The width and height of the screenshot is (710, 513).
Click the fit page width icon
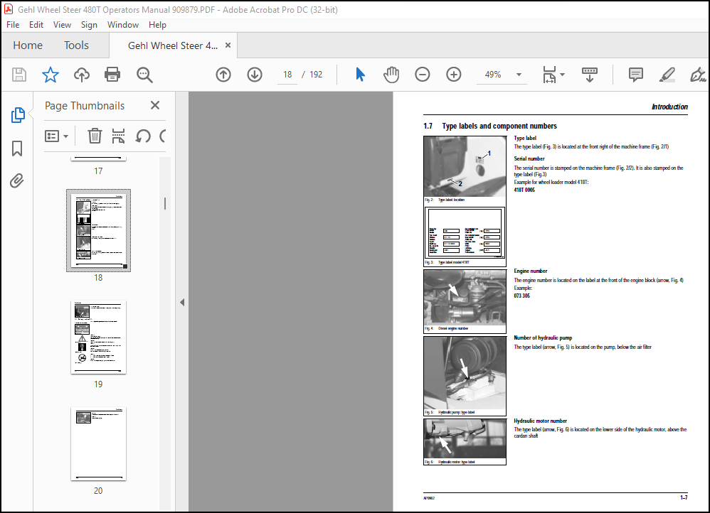[x=549, y=75]
